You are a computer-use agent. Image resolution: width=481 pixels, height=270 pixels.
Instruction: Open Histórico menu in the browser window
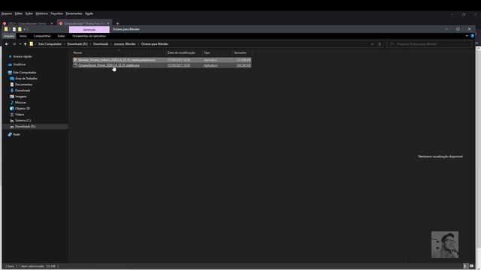coord(42,13)
